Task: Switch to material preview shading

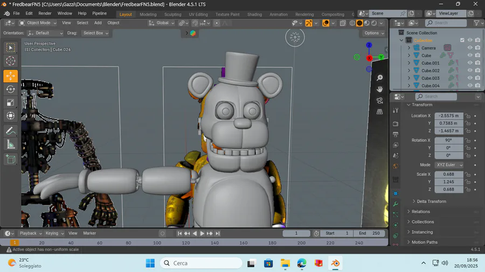Action: point(367,23)
